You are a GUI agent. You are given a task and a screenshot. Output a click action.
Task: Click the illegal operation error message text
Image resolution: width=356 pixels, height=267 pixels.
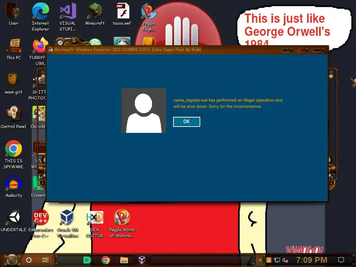[228, 103]
